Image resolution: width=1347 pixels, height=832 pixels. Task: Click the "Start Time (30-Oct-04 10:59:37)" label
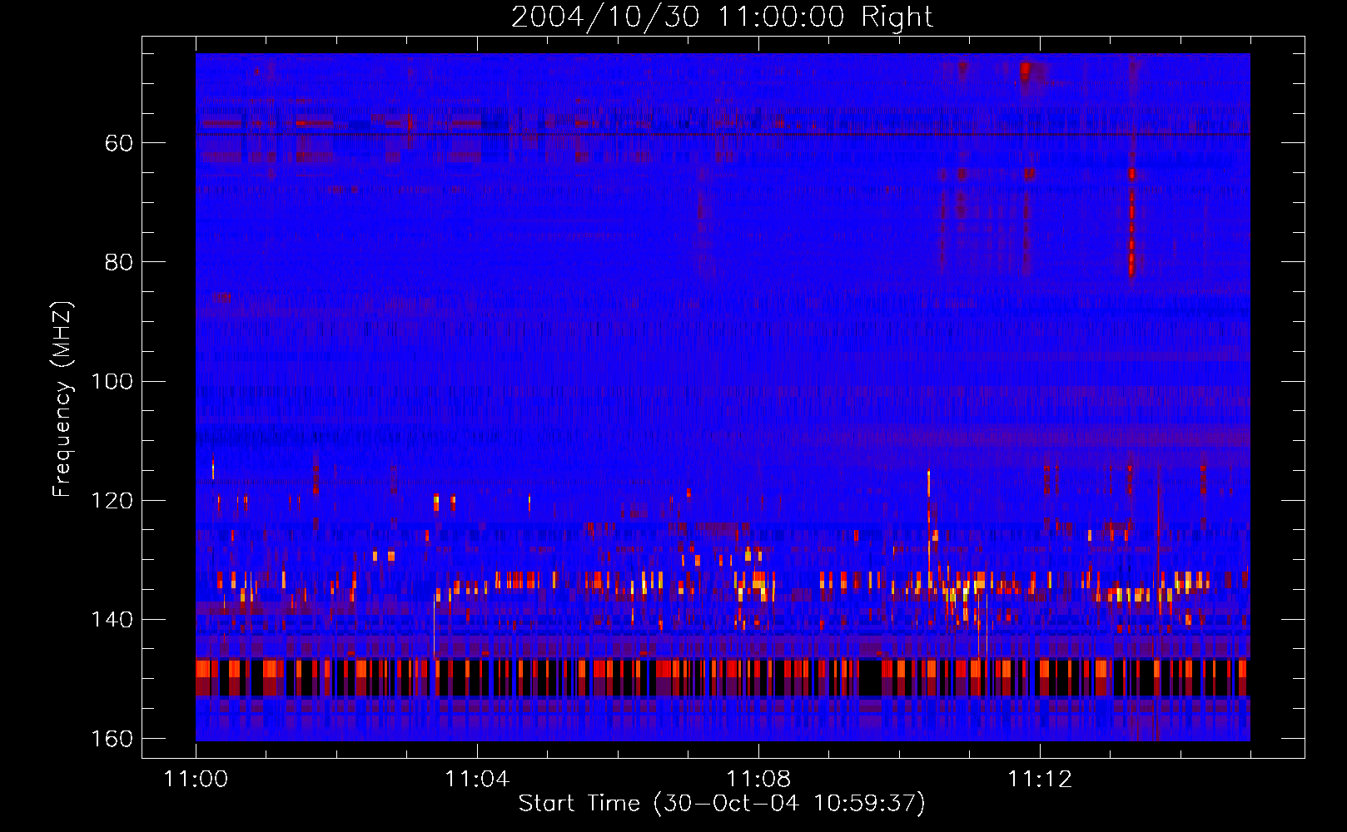(x=722, y=804)
